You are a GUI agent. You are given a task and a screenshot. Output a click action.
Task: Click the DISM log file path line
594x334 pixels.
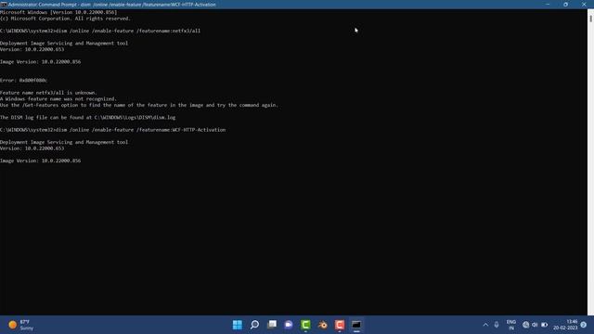coord(88,118)
